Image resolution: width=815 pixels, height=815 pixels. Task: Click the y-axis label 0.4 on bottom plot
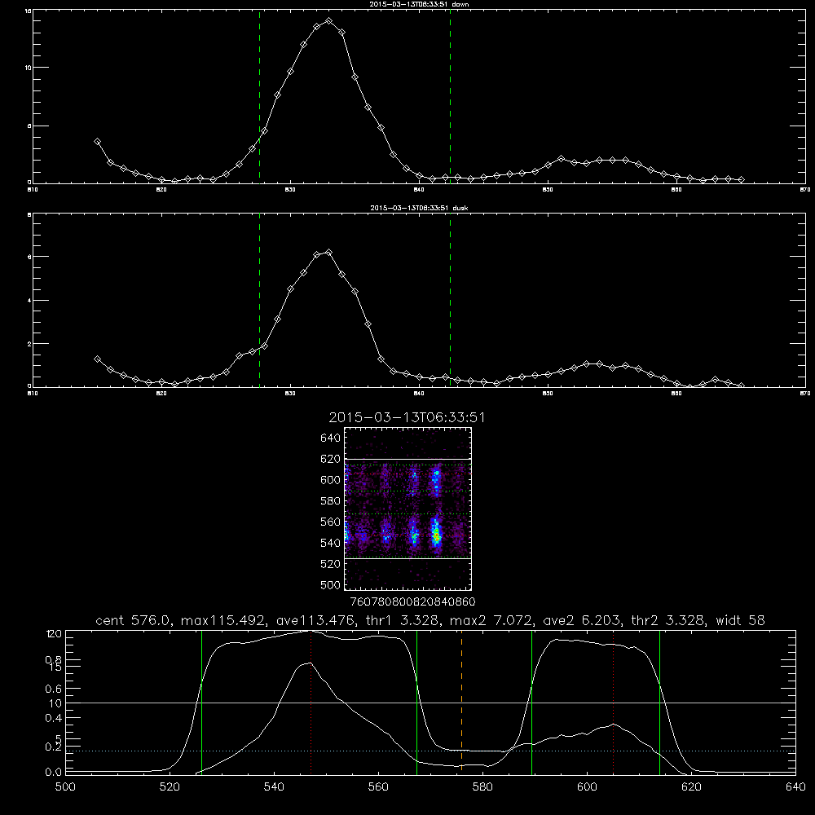[x=54, y=718]
